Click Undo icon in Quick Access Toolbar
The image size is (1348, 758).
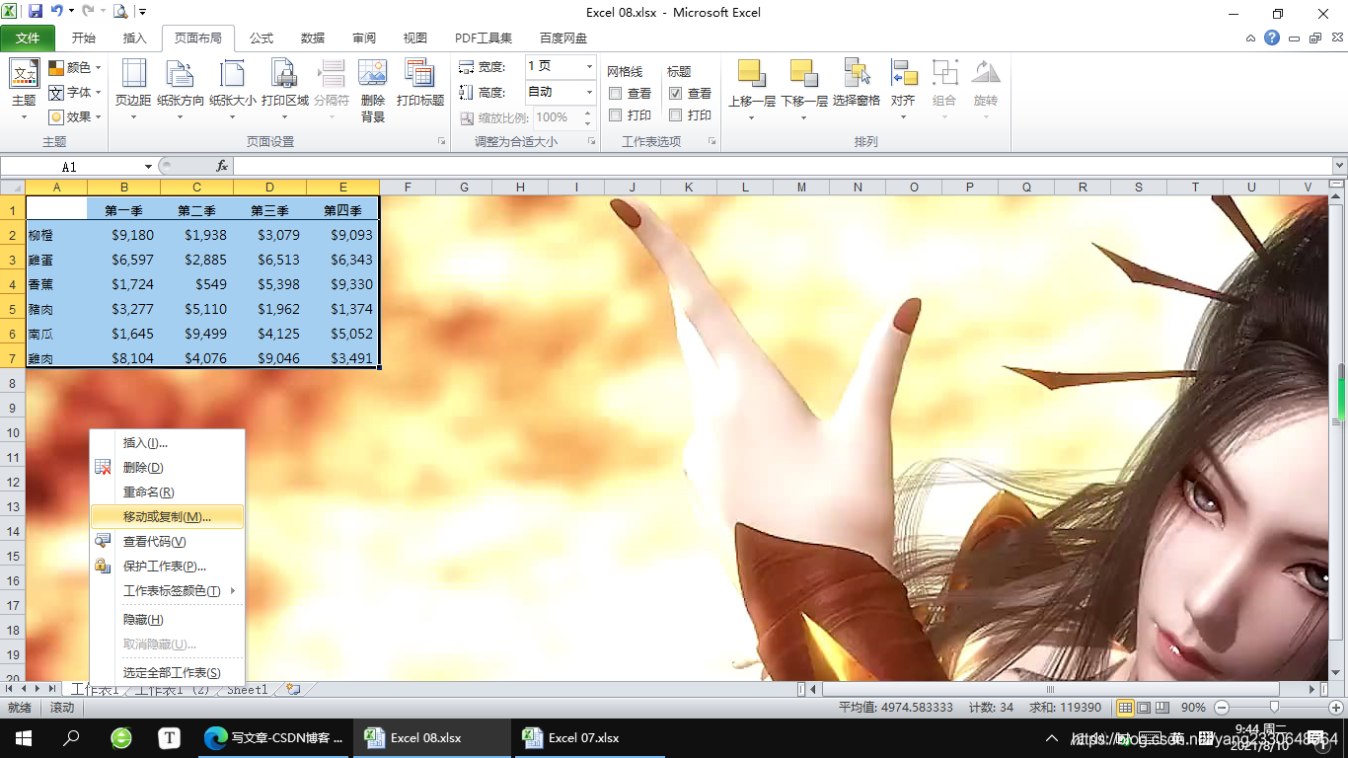point(57,12)
